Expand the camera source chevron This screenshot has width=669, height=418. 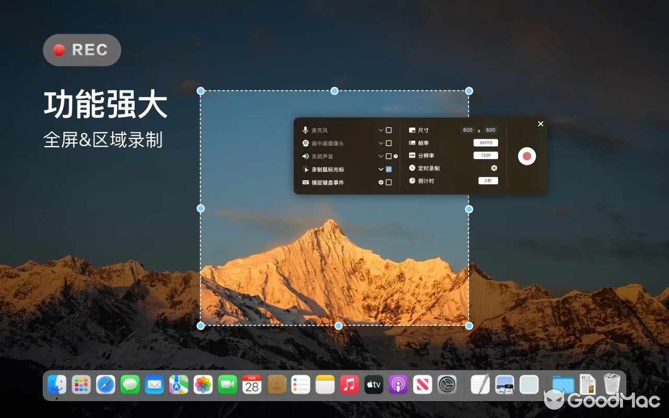[x=381, y=143]
